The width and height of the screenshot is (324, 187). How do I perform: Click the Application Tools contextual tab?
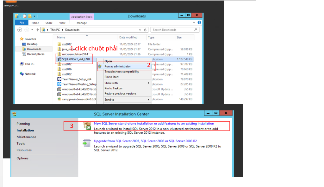[x=82, y=17]
